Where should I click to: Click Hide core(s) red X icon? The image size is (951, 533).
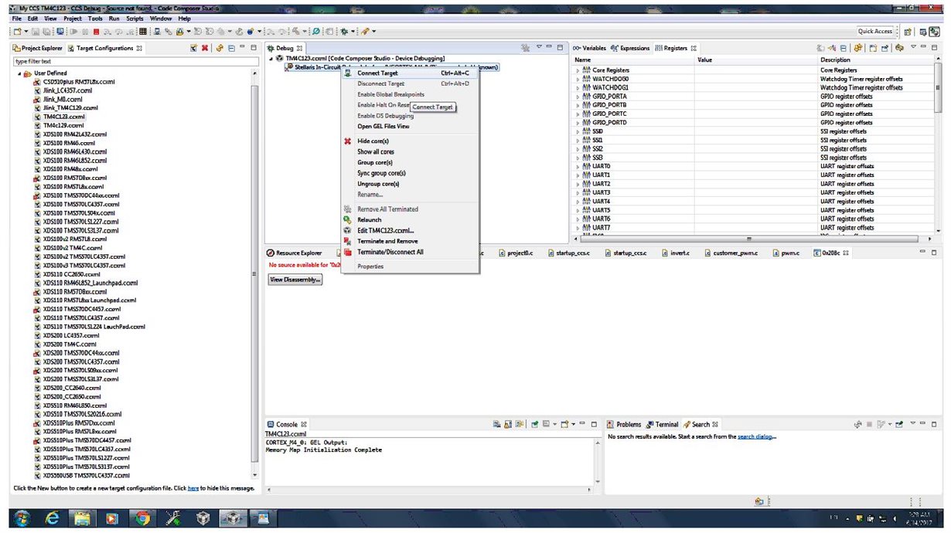(348, 141)
